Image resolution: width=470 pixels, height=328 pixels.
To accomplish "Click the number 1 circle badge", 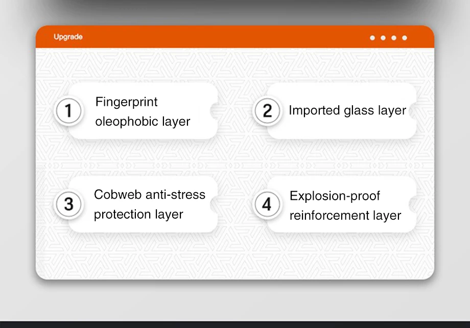I will click(x=68, y=111).
